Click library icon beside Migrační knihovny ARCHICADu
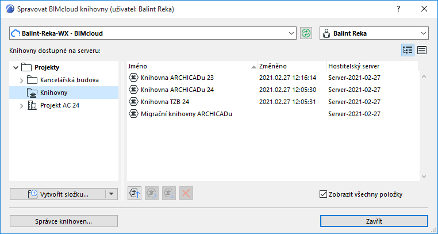Viewport: 438px width, 234px height. coord(134,114)
